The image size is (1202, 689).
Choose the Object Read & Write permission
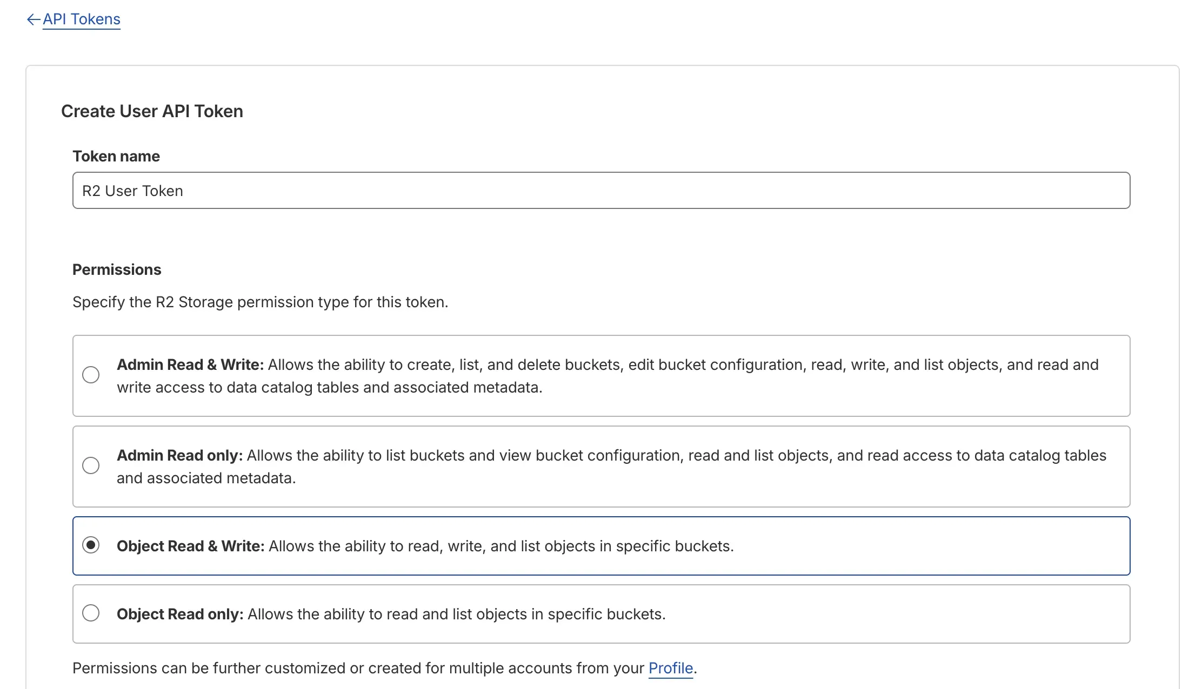pyautogui.click(x=91, y=546)
